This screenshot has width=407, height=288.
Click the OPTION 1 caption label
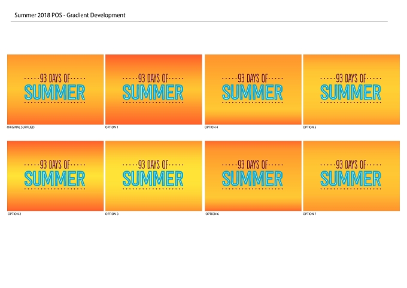(x=111, y=128)
